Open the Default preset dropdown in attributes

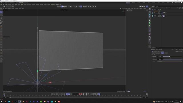coord(179,51)
